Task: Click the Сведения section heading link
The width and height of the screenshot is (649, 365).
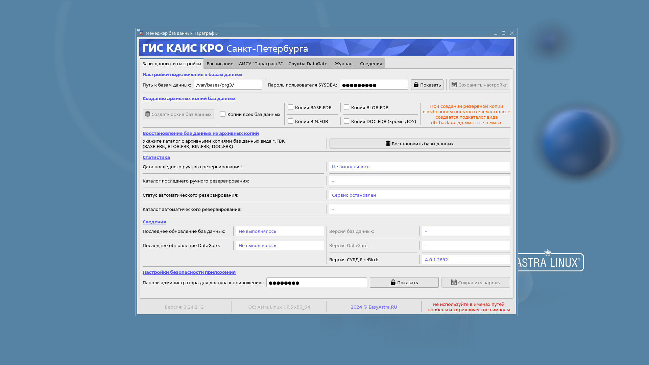Action: [x=154, y=222]
